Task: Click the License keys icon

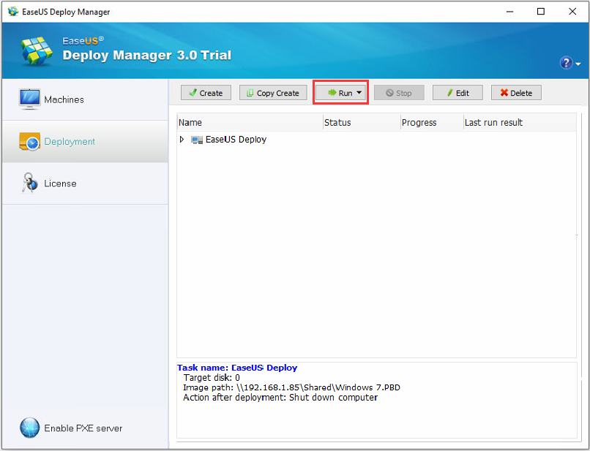Action: coord(29,183)
